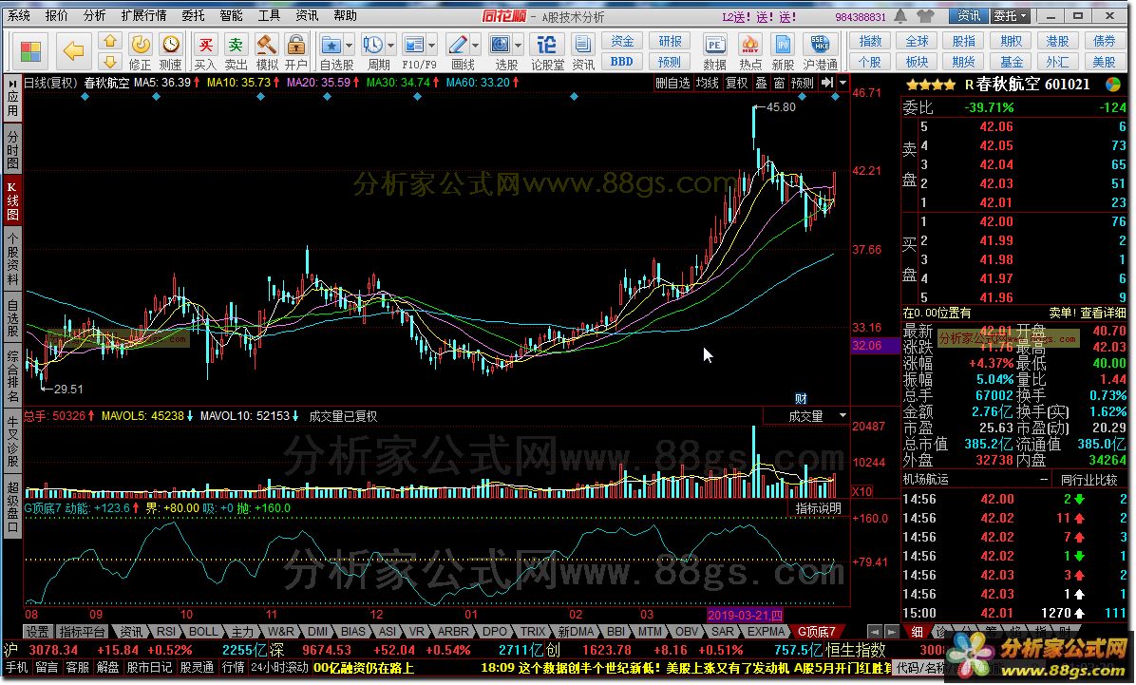Open the 委托 dropdown in title bar

tap(1011, 15)
